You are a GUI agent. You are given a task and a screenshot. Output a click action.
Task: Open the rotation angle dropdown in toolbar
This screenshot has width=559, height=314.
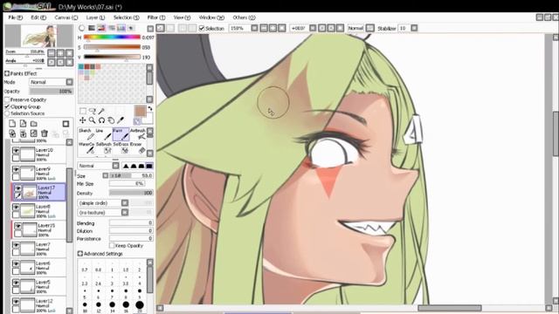[x=313, y=28]
